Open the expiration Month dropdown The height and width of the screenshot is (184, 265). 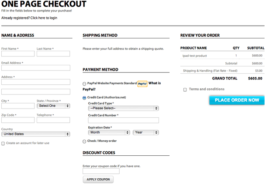click(x=109, y=132)
